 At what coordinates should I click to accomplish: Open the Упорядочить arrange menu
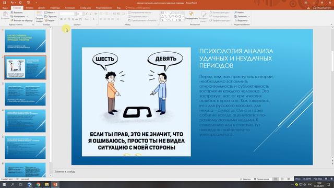point(192,16)
